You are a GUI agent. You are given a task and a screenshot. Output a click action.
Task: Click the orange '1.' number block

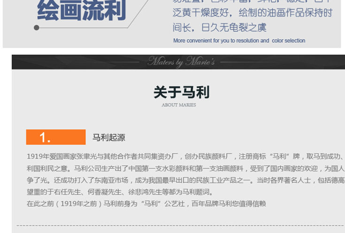pyautogui.click(x=56, y=137)
